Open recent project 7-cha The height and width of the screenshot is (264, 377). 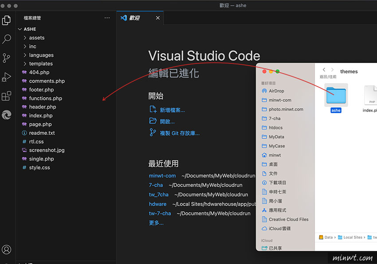[156, 185]
